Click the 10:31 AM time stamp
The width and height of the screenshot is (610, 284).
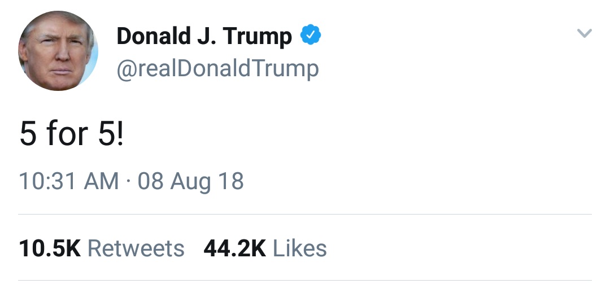tap(69, 182)
